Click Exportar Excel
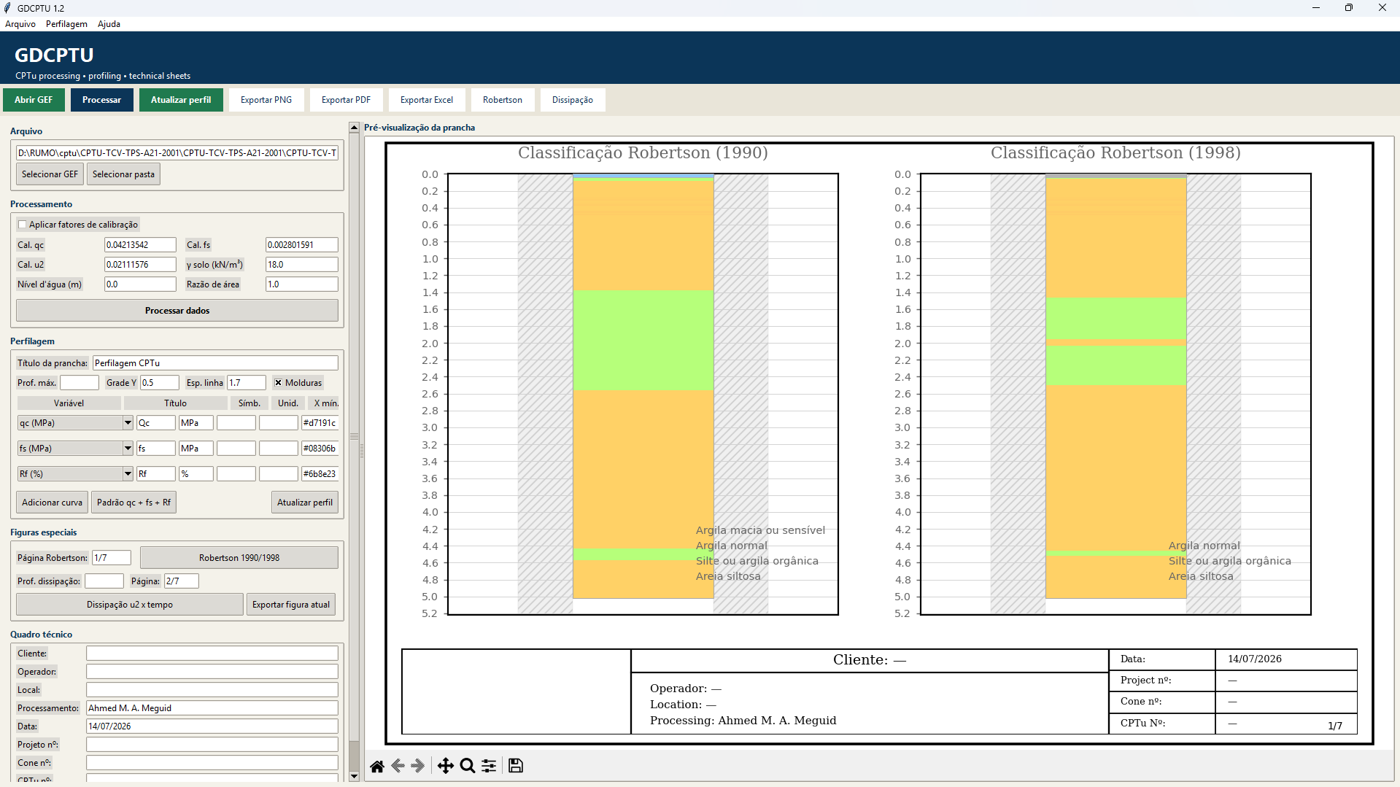Viewport: 1400px width, 787px height. pyautogui.click(x=427, y=100)
